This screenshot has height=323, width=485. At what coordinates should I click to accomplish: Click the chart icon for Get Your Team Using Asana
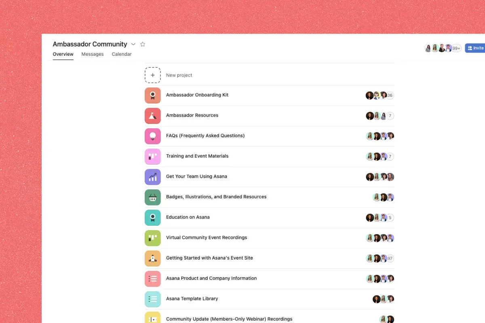point(152,177)
